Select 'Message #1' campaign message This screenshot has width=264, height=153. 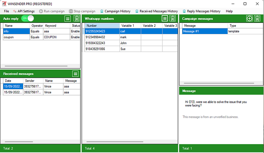click(205, 31)
